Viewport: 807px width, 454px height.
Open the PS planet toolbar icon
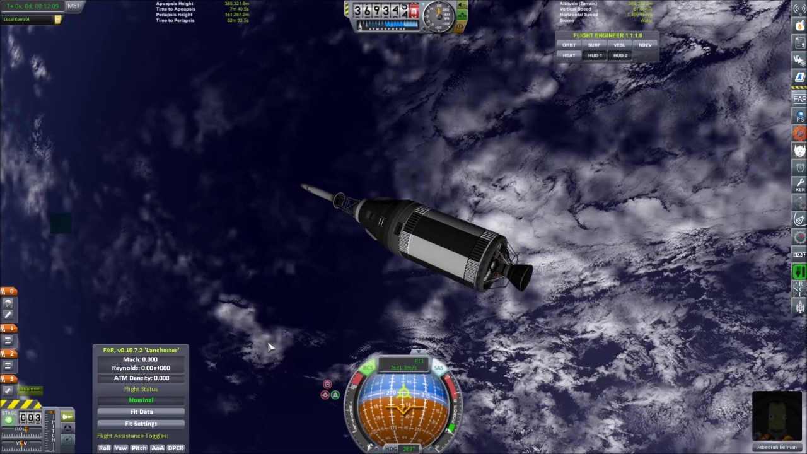799,116
